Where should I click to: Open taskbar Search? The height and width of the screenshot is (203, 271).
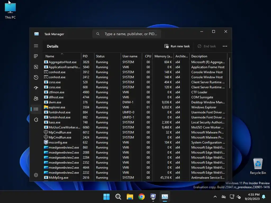click(118, 197)
